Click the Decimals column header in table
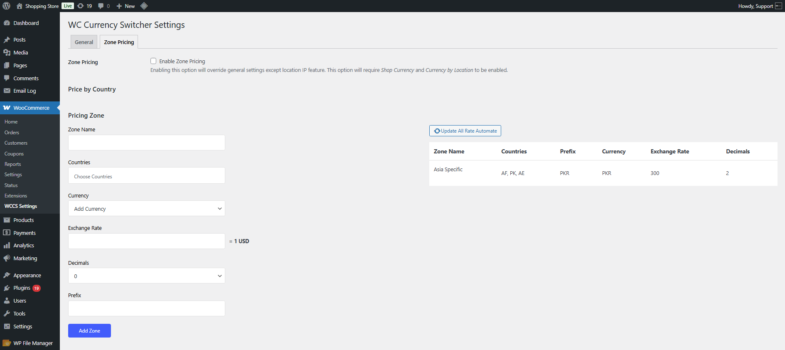 (738, 151)
